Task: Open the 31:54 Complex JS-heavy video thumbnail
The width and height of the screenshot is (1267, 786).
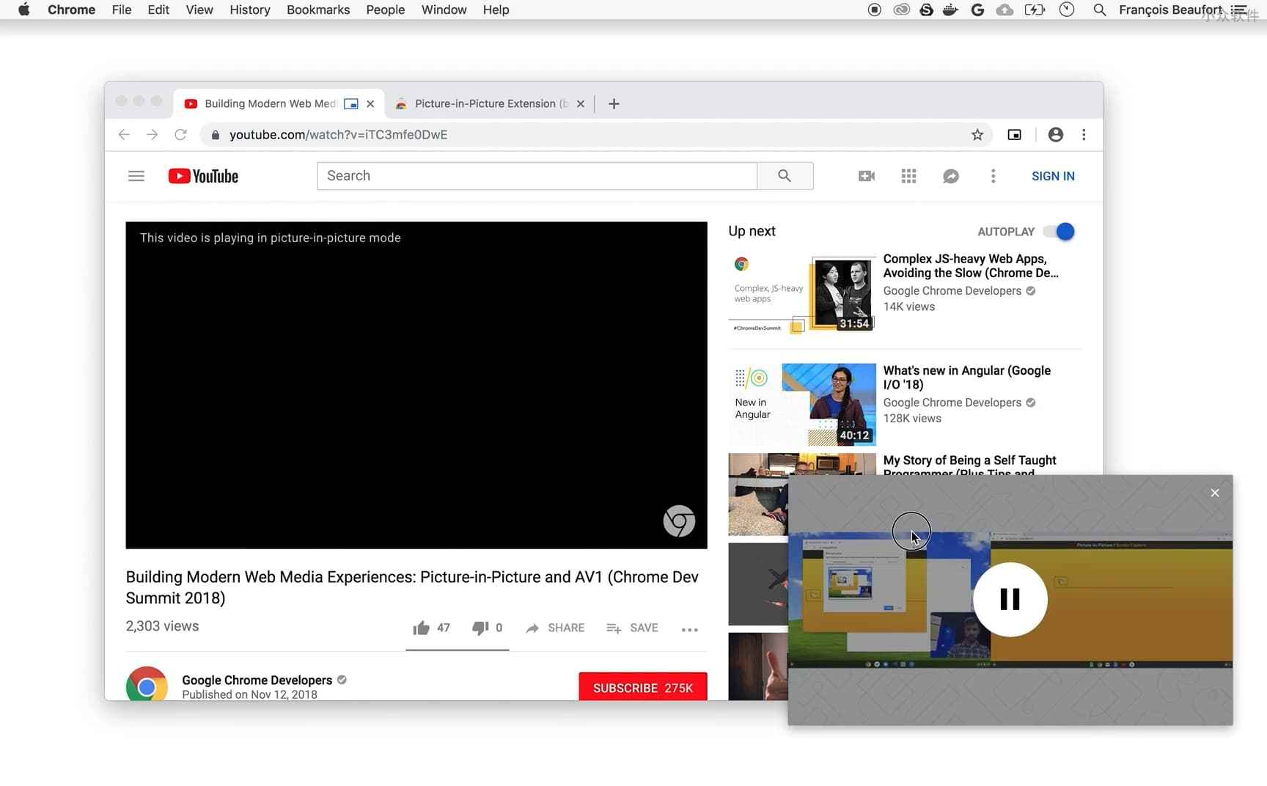Action: point(802,294)
